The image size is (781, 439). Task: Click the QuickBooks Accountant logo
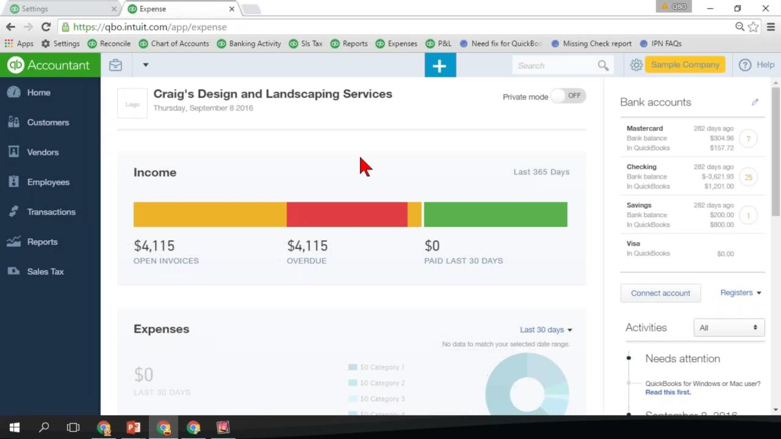click(49, 65)
